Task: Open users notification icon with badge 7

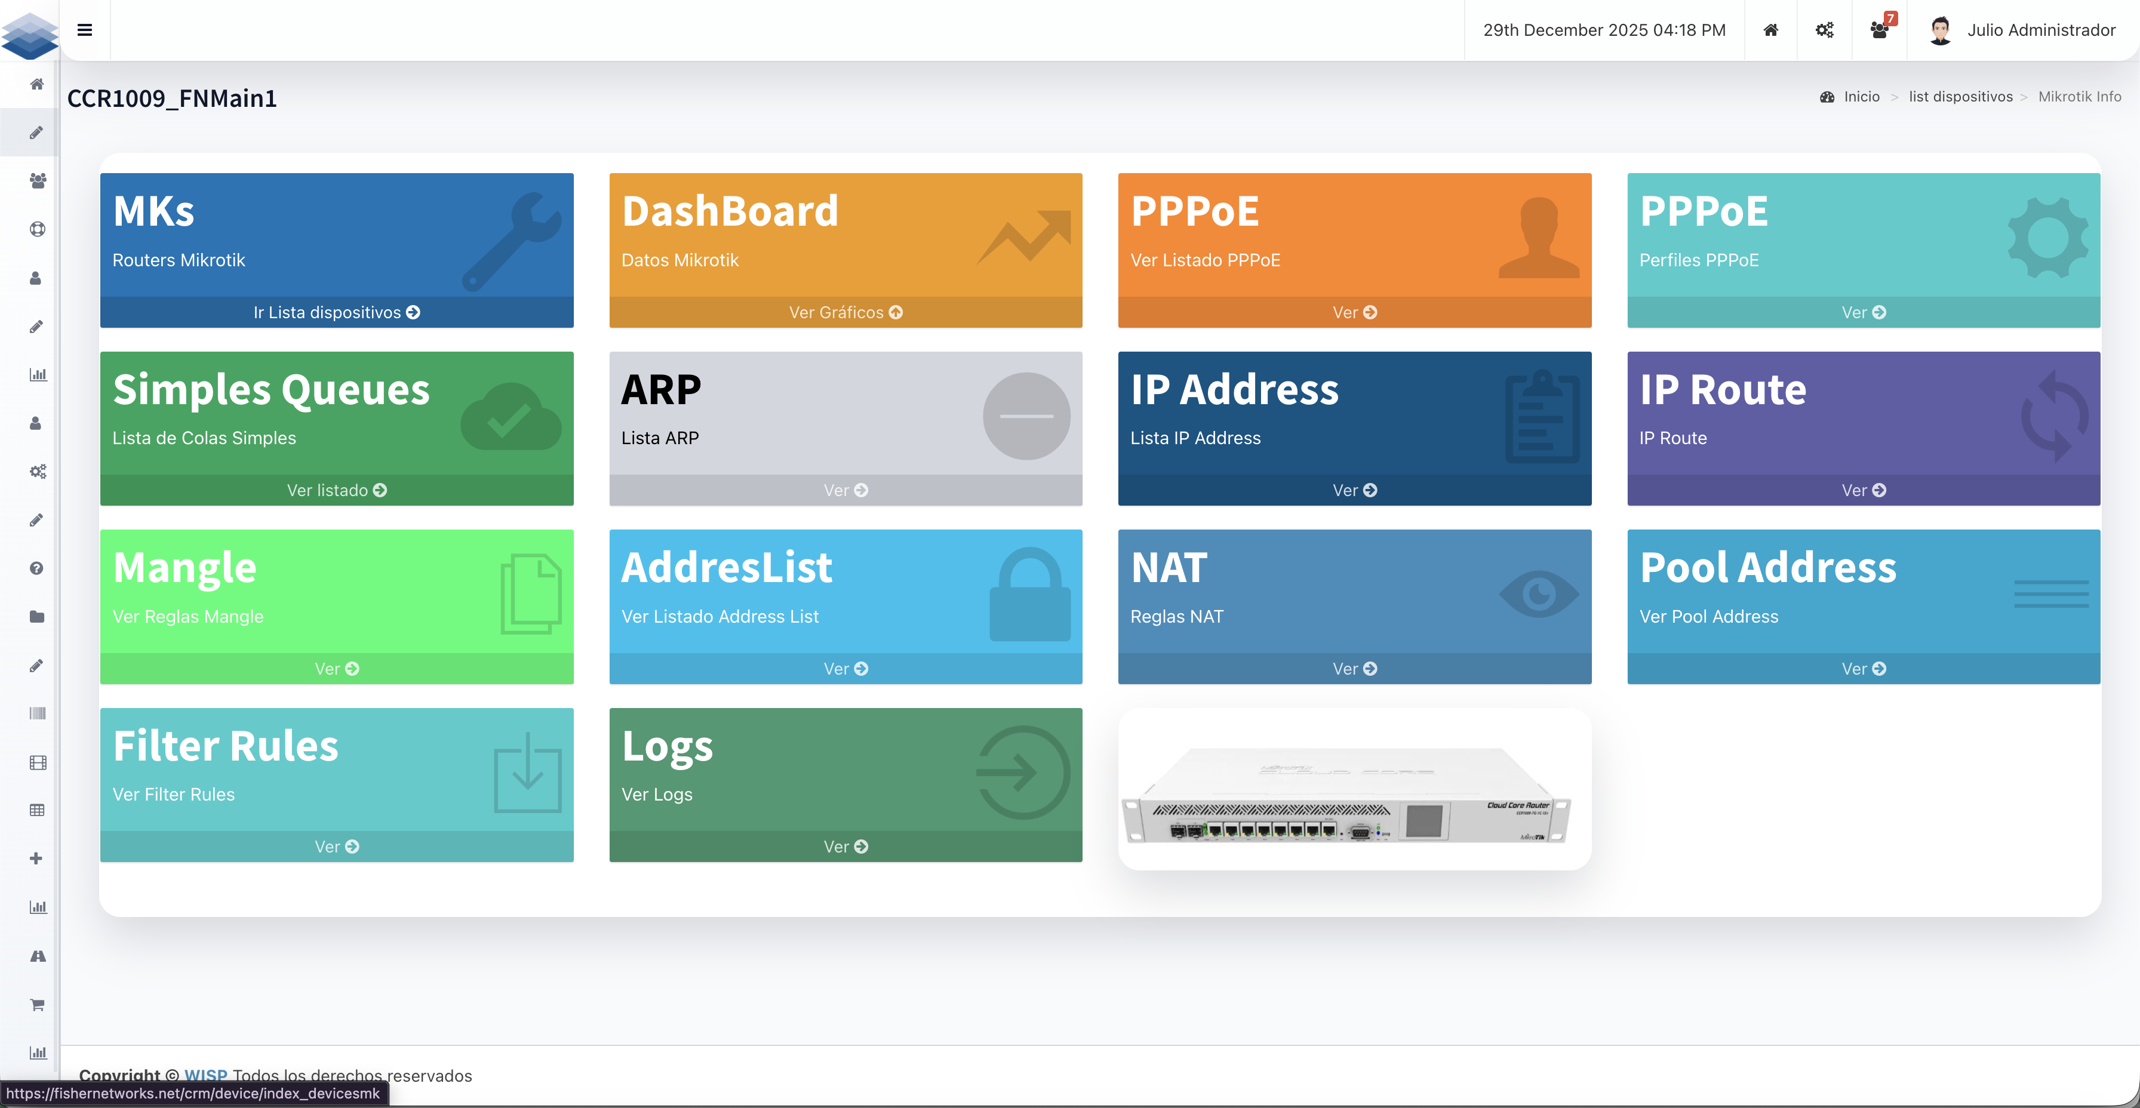Action: [1879, 30]
